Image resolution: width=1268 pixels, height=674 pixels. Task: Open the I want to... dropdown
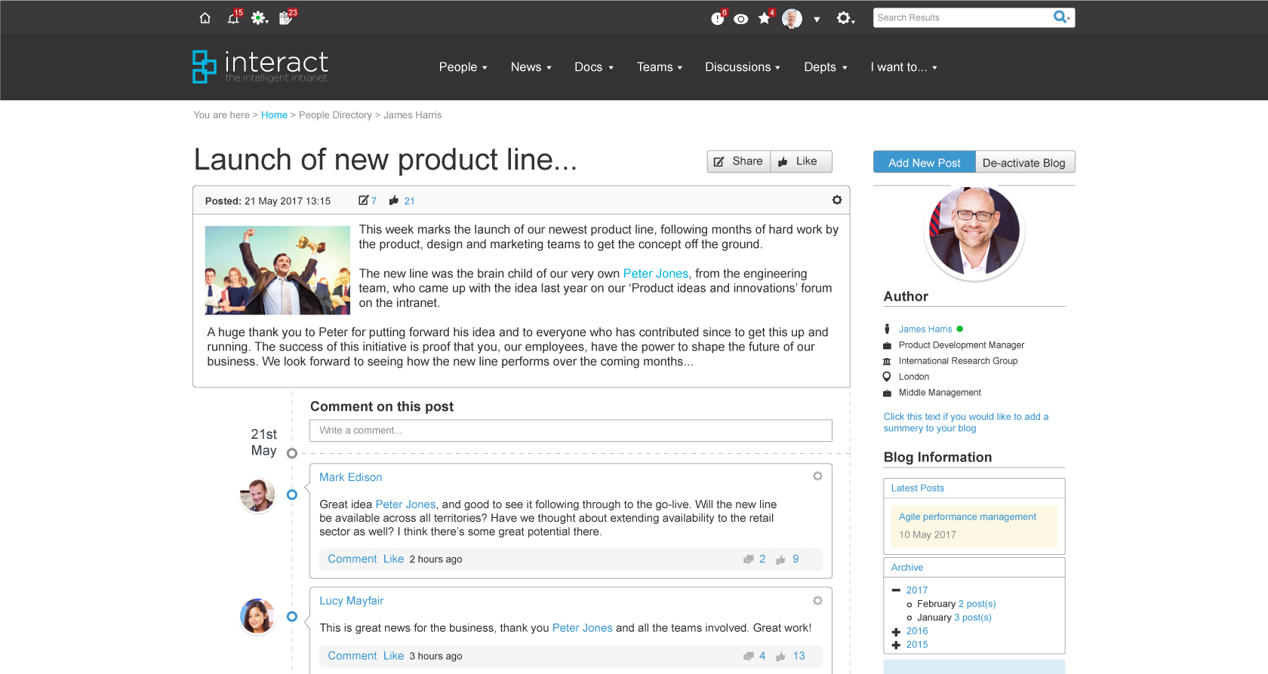pyautogui.click(x=903, y=67)
